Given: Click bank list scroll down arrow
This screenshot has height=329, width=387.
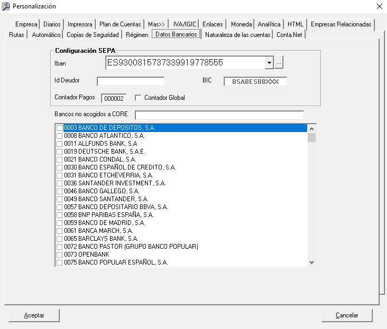Looking at the screenshot, I should point(311,262).
